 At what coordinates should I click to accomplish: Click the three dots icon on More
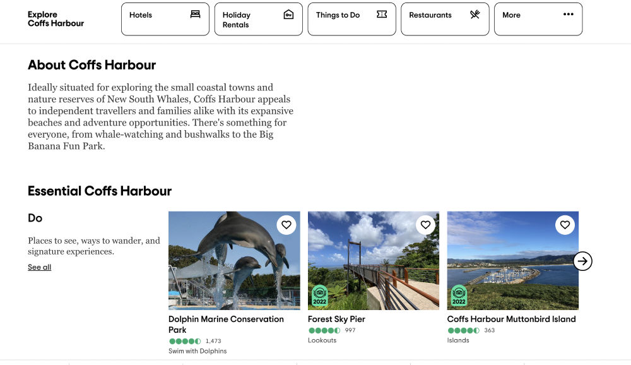click(x=569, y=14)
